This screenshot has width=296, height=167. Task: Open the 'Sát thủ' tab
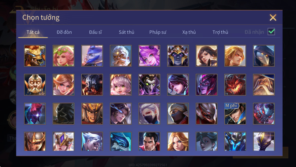126,32
